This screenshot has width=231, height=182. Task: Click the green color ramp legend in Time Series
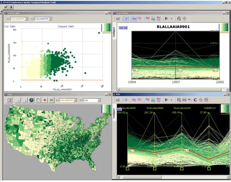coord(224,27)
